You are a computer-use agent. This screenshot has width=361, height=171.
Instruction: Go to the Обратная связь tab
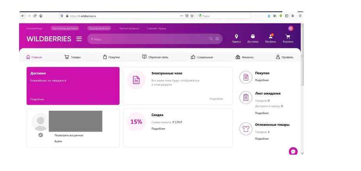[155, 57]
